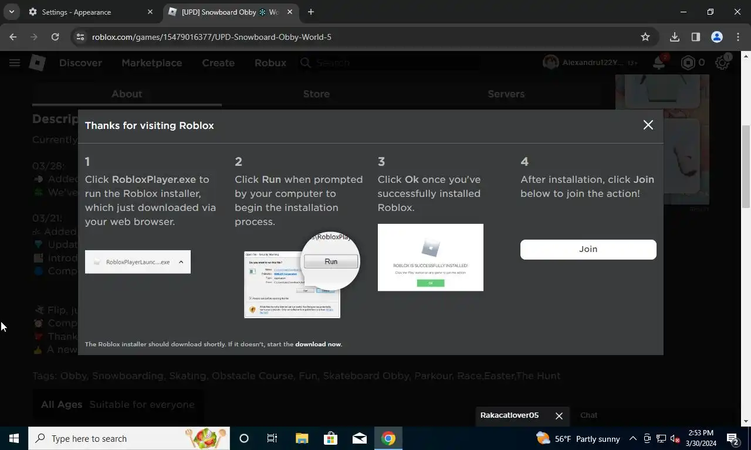Open the weather widget showing 56°F
Screen dimensions: 751x450
578,438
